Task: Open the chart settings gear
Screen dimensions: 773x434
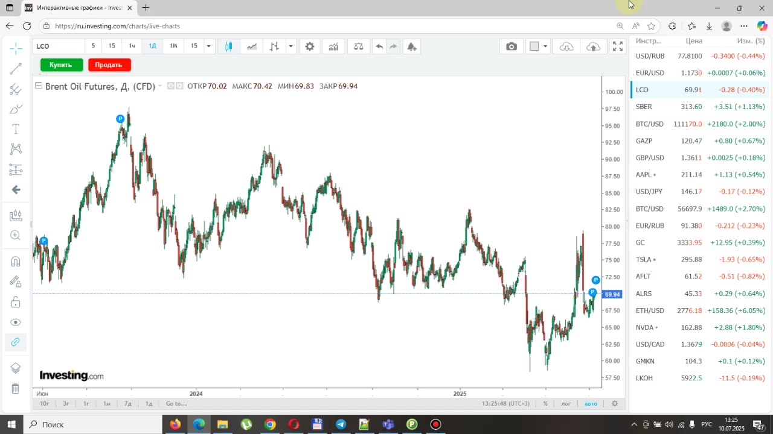Action: click(310, 46)
